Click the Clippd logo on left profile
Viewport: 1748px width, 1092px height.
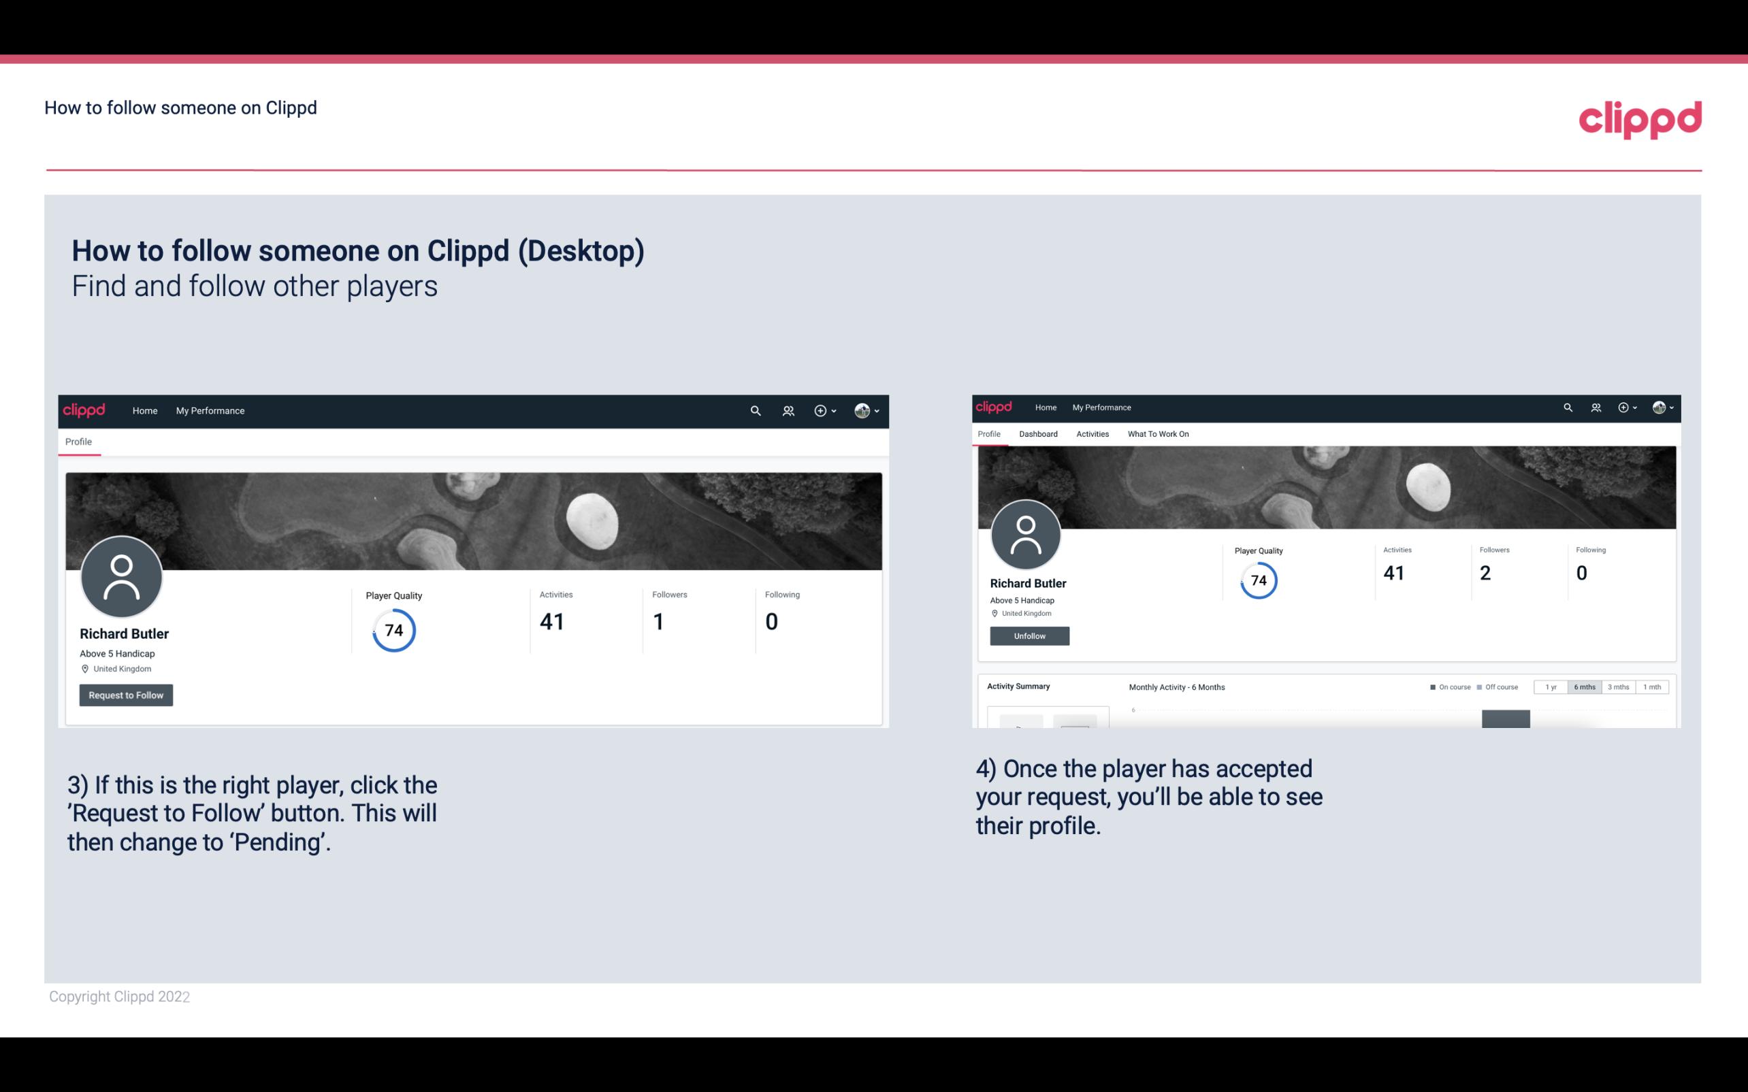point(84,409)
